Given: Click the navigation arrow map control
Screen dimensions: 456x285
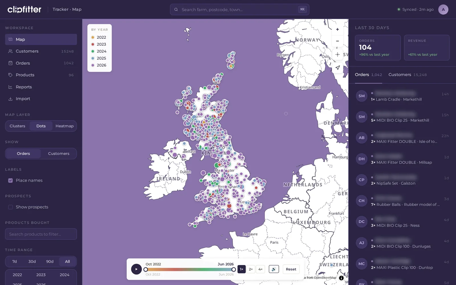Looking at the screenshot, I should point(337,68).
